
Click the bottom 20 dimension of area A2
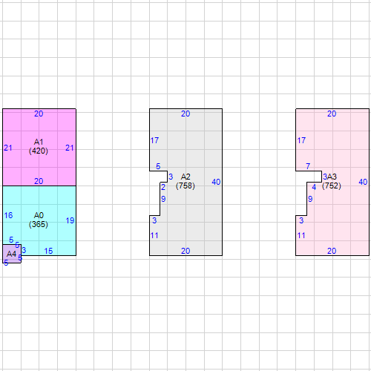click(x=185, y=251)
